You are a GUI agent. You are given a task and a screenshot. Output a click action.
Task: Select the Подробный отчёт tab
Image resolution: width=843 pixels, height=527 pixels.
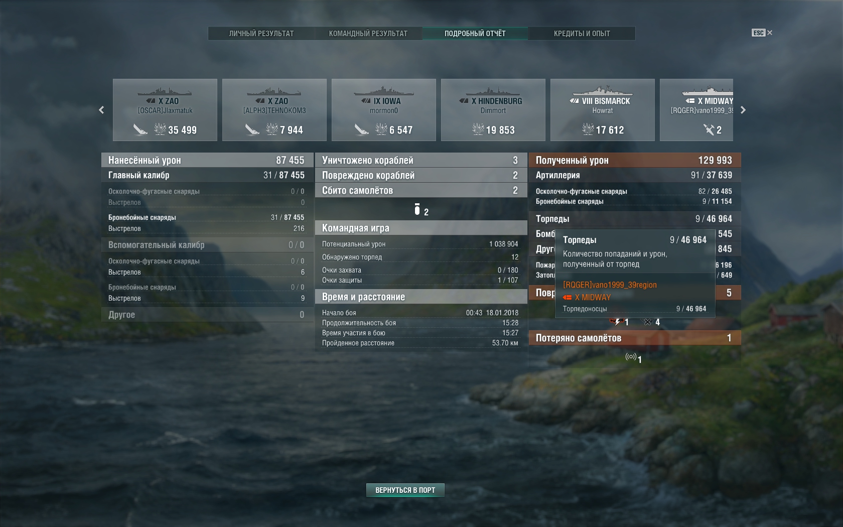(475, 34)
